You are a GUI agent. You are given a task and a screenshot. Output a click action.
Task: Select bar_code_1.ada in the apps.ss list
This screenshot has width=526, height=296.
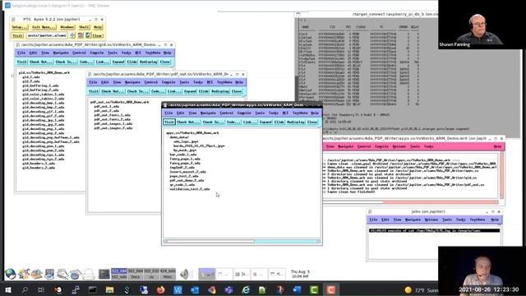tap(183, 155)
